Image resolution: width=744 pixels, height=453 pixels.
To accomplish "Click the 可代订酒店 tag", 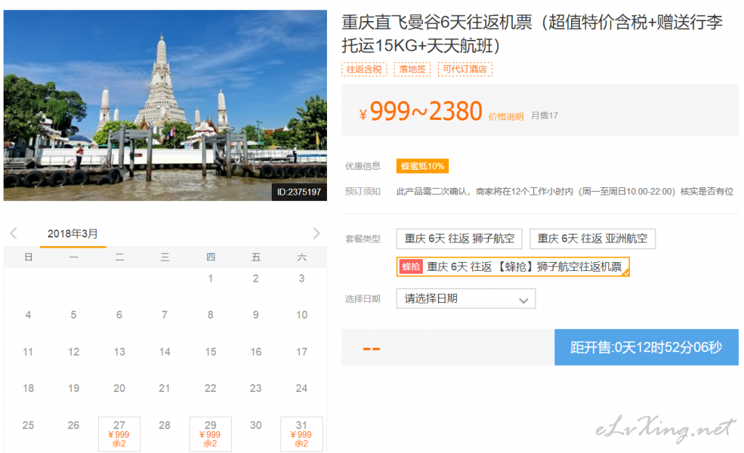I will tap(464, 69).
